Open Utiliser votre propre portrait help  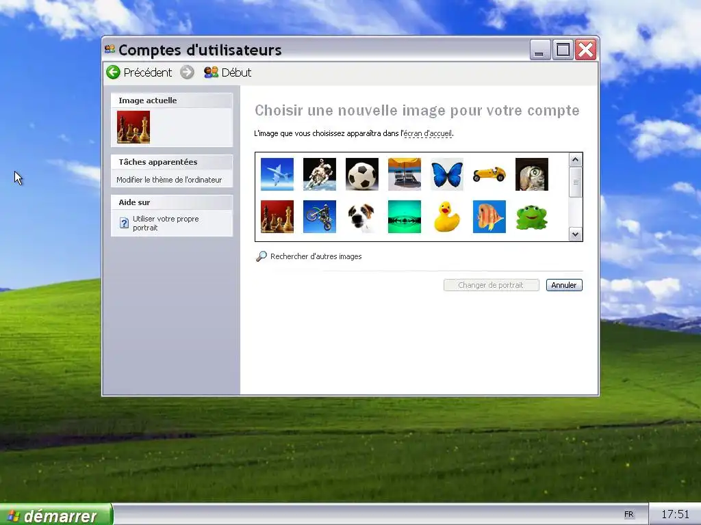(166, 224)
